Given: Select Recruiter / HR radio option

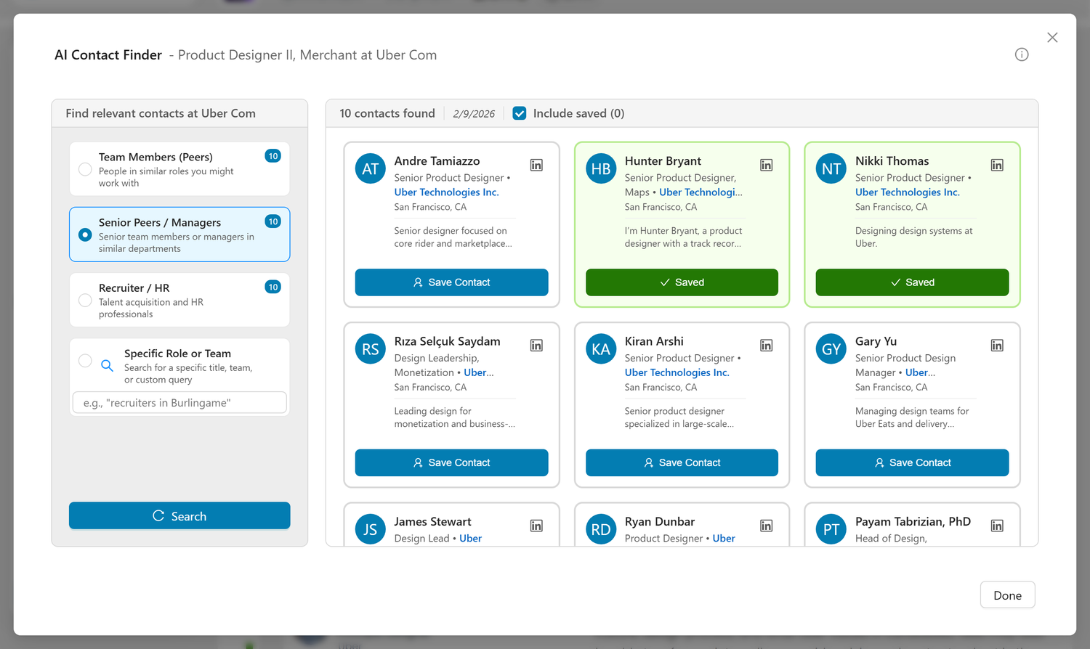Looking at the screenshot, I should tap(85, 301).
